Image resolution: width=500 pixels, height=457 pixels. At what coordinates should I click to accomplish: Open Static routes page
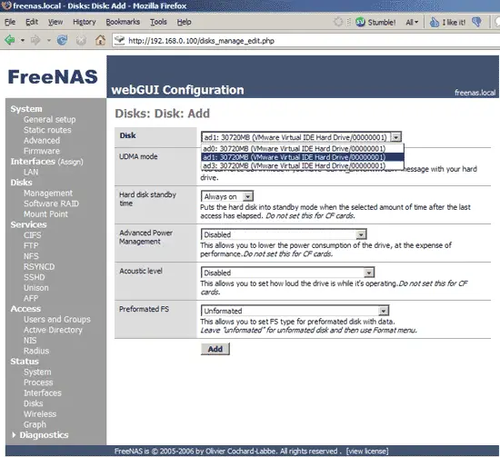(47, 130)
